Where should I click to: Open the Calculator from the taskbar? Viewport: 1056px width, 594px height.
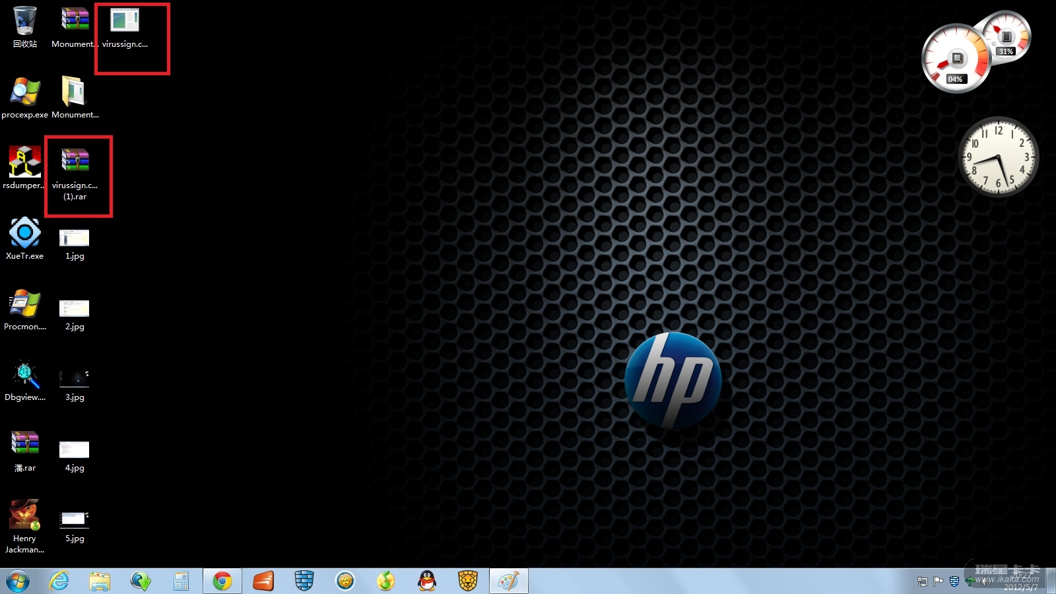[181, 581]
